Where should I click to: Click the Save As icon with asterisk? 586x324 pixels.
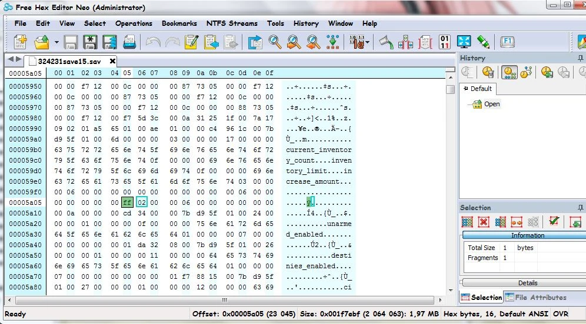(x=90, y=42)
